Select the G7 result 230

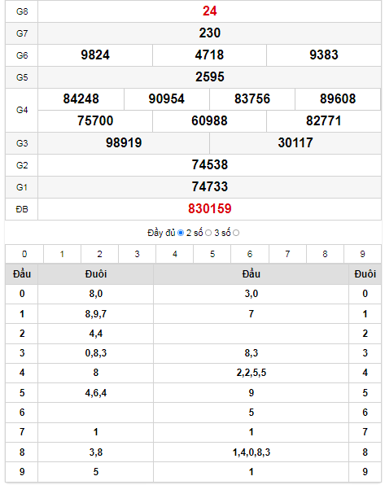[x=210, y=33]
